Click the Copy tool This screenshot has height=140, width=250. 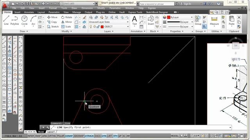(52, 22)
